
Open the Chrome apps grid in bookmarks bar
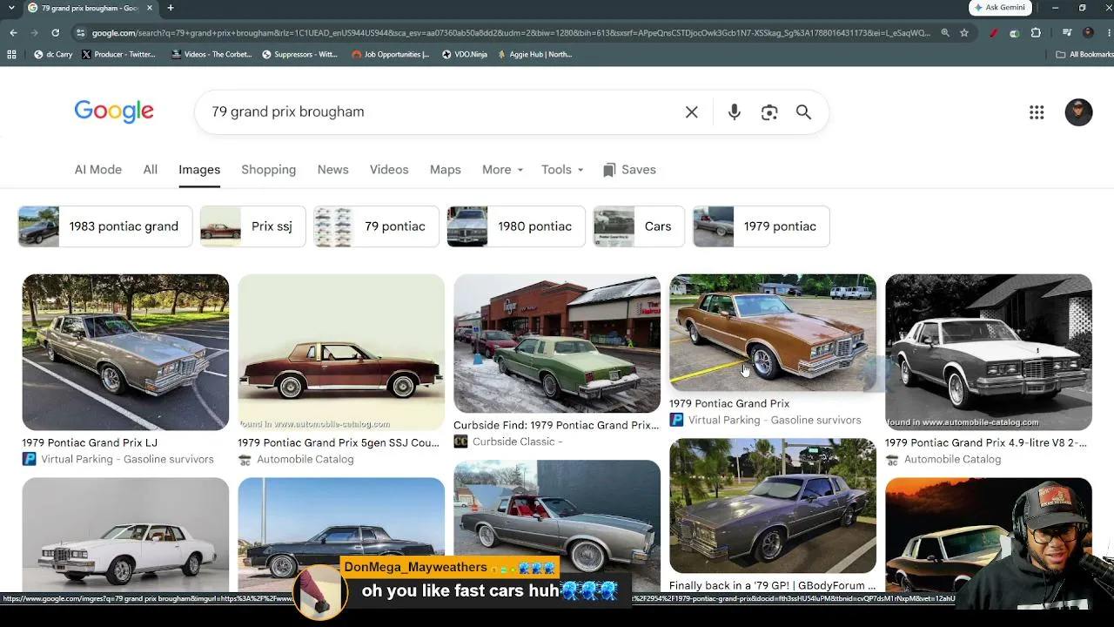11,54
